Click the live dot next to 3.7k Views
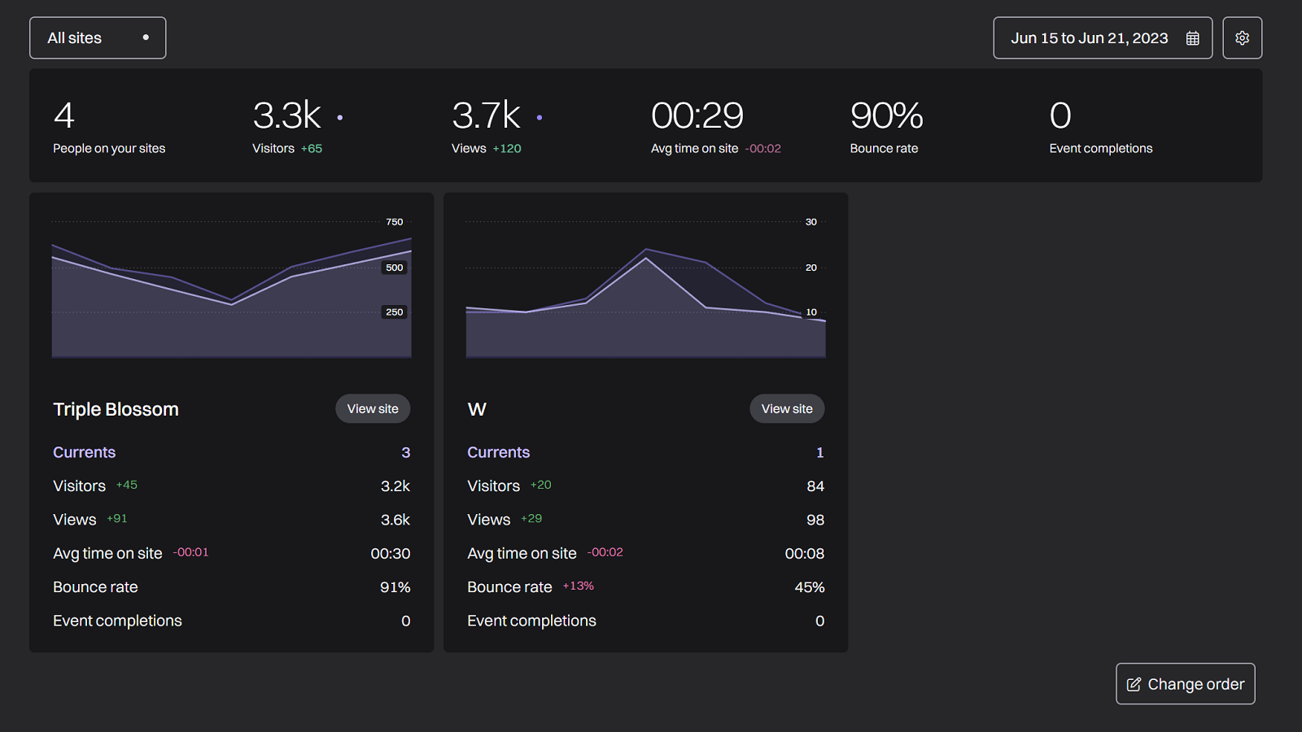Viewport: 1302px width, 732px height. click(x=540, y=118)
